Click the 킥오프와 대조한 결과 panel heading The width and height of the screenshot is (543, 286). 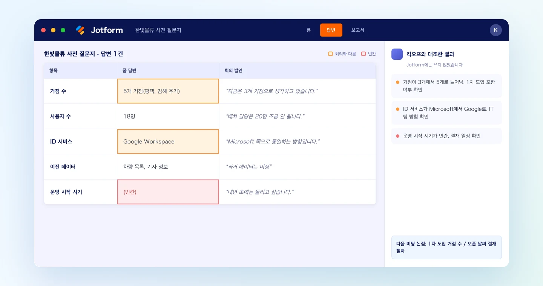click(x=430, y=54)
